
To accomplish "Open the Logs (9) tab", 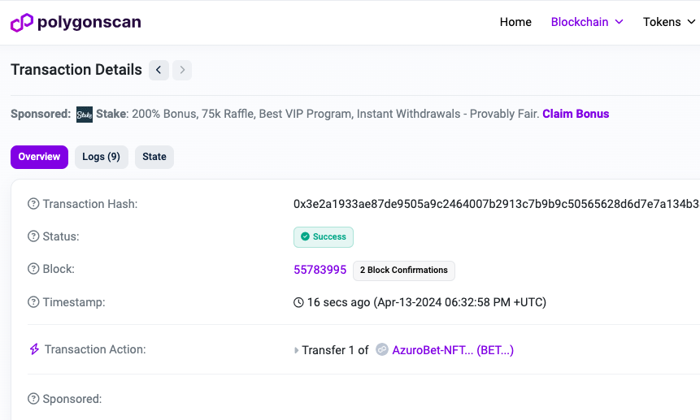I will pyautogui.click(x=102, y=157).
